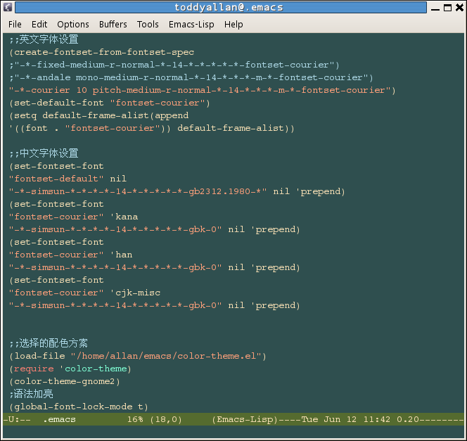Click the 16% position indicator in mode line

[x=135, y=419]
